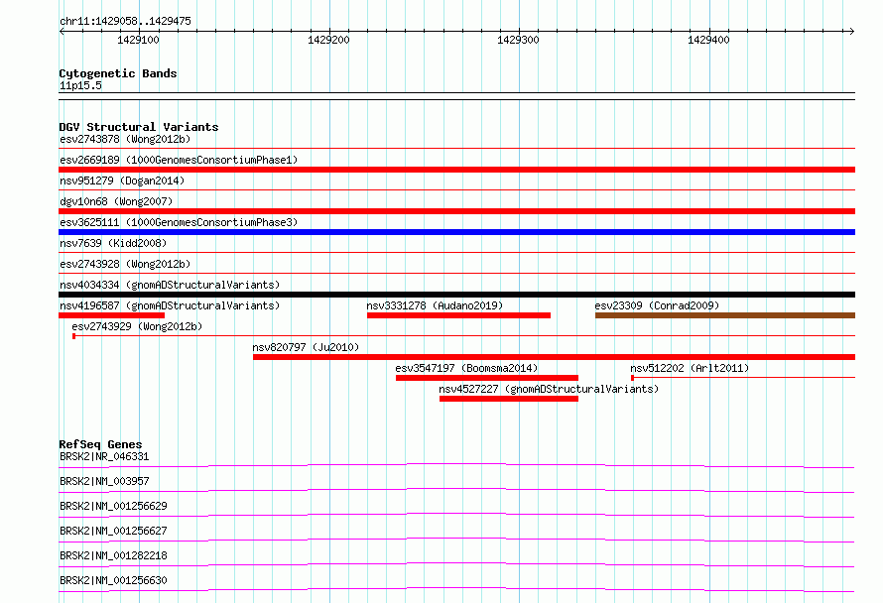Select the red nsv820797 variant bar
Screen dimensions: 883x603
[x=555, y=357]
